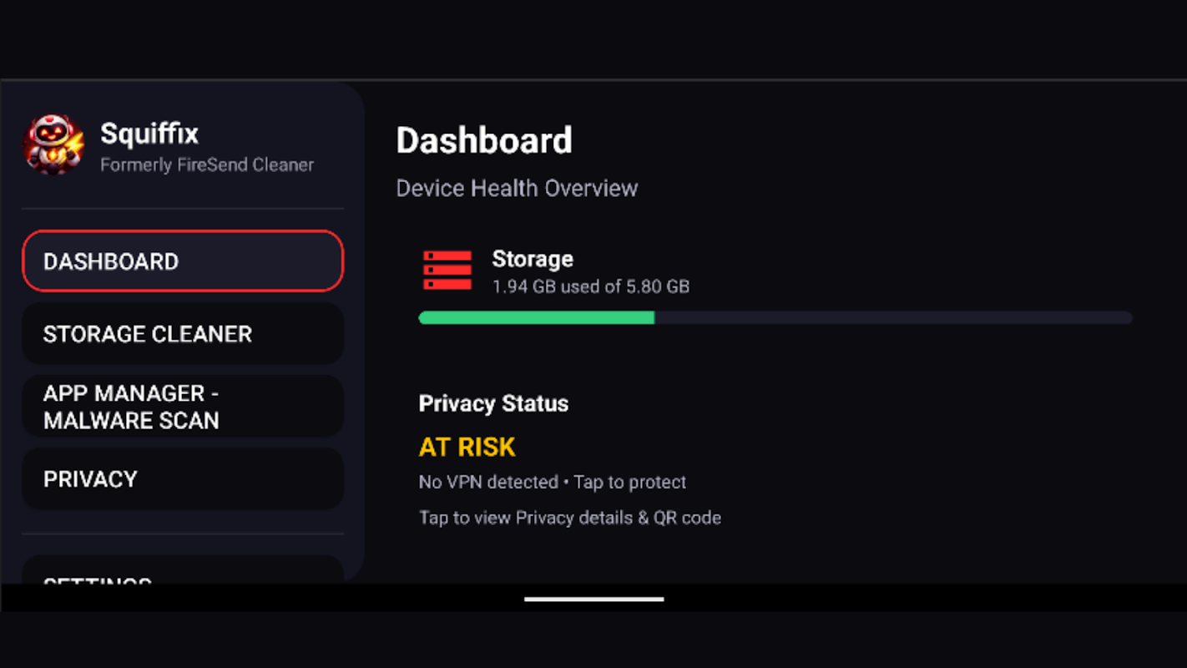Tap to view Privacy details & QR code
Viewport: 1187px width, 668px height.
click(569, 518)
